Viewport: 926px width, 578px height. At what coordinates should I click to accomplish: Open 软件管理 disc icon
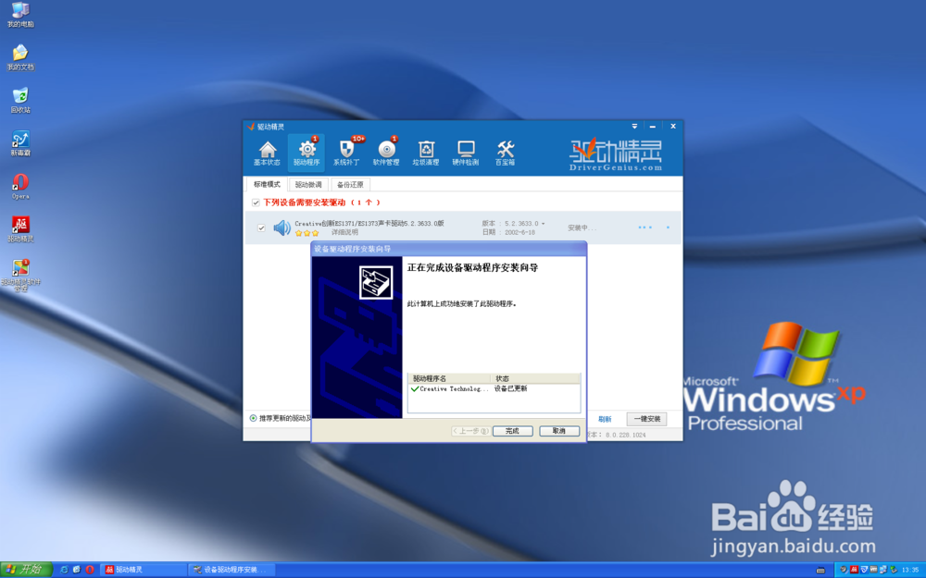[386, 153]
